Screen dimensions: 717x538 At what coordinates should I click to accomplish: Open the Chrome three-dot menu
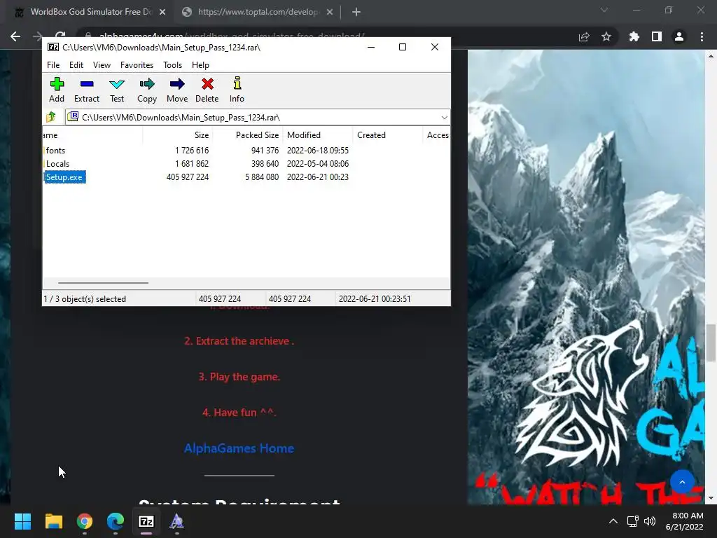(702, 36)
